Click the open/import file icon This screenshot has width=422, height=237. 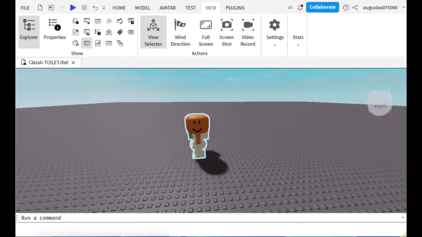[51, 7]
